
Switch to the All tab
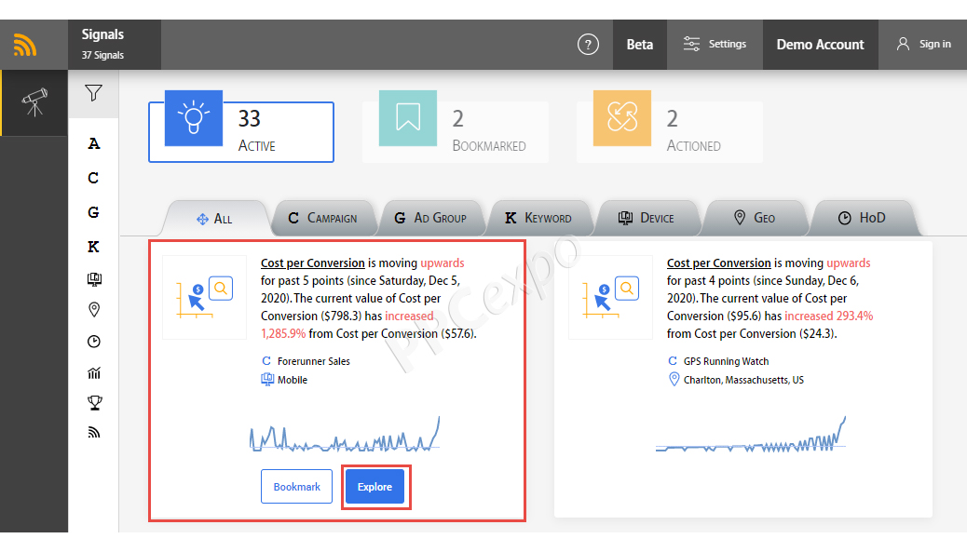214,219
